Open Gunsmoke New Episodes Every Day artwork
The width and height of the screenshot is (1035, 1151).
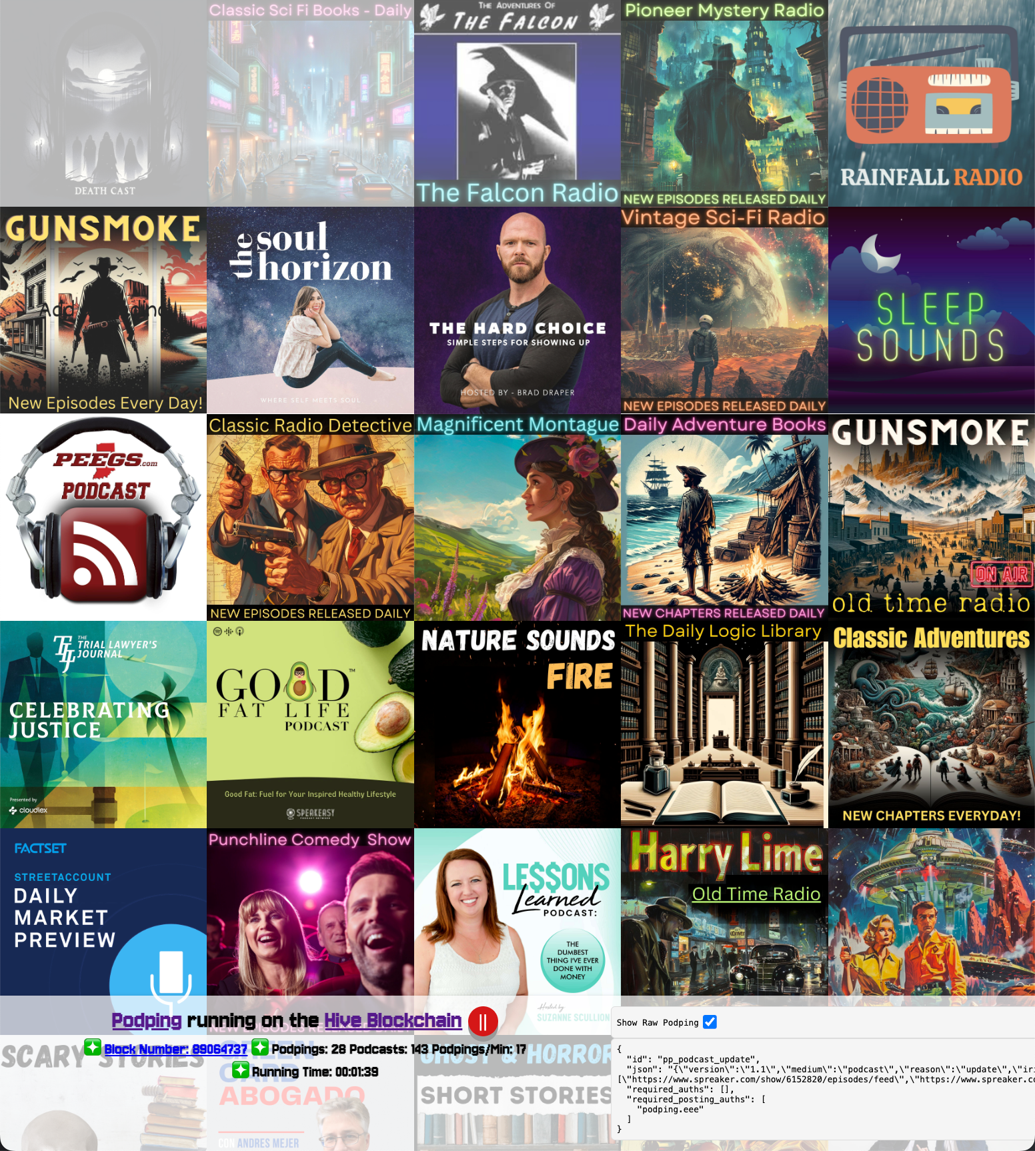click(x=103, y=310)
